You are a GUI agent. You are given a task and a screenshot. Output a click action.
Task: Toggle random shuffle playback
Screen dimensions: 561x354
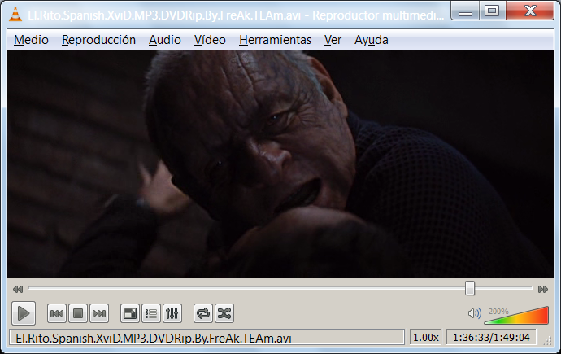pos(224,313)
